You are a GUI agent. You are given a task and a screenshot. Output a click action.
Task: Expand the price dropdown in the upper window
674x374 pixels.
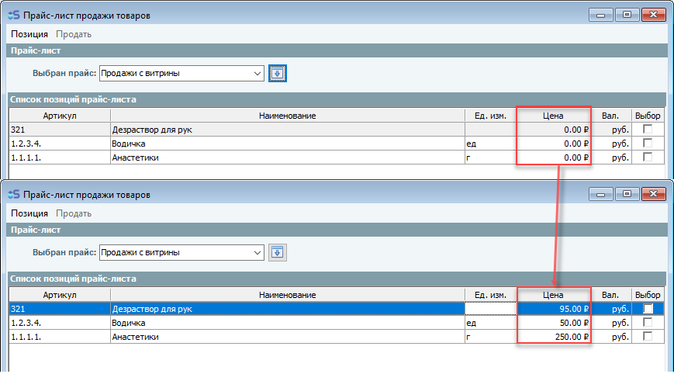pyautogui.click(x=258, y=74)
